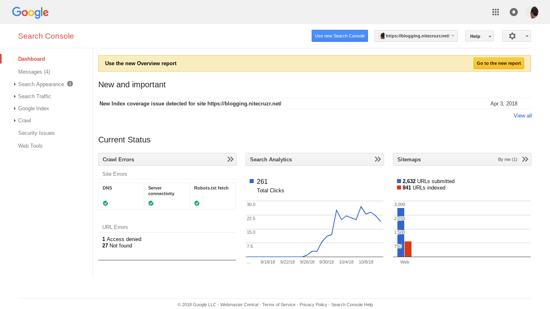Open Search Analytics double-arrow icon
The height and width of the screenshot is (309, 550).
378,159
